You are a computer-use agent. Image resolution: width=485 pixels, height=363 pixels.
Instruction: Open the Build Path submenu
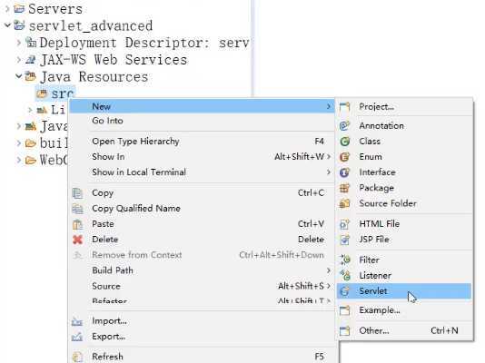pos(202,270)
